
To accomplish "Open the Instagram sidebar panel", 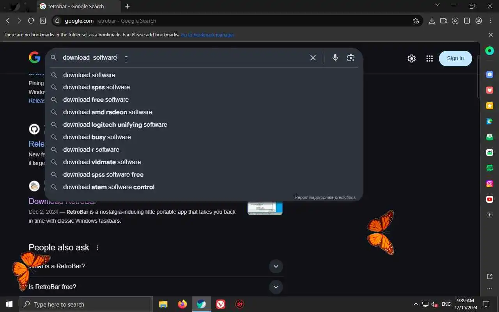I will [490, 184].
